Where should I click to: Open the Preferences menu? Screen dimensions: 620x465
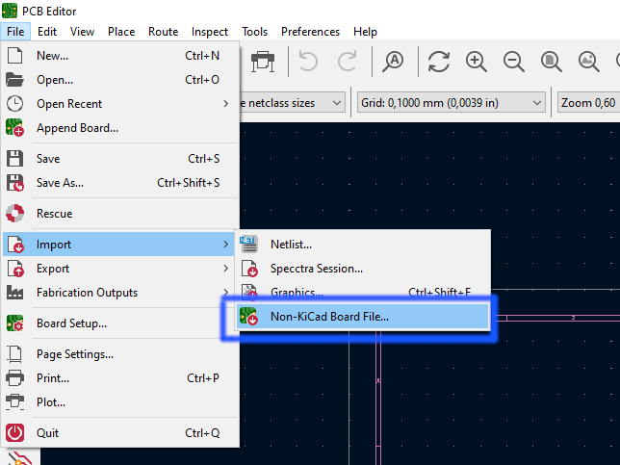pos(310,32)
